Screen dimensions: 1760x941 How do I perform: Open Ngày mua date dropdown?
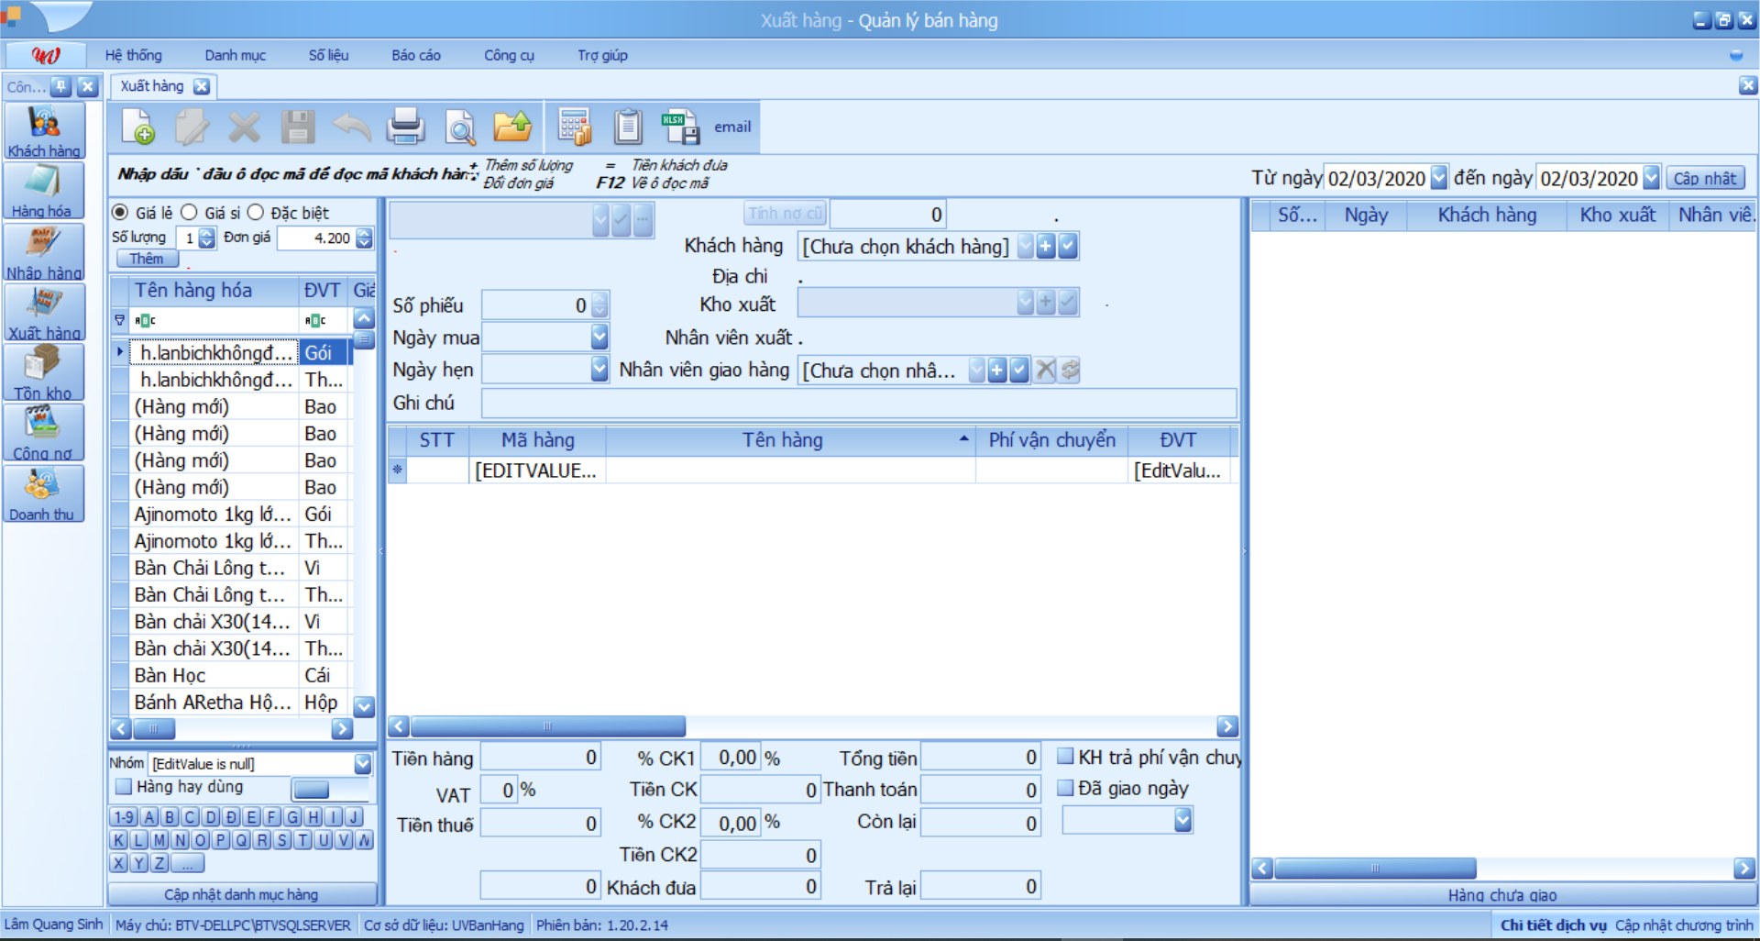click(x=599, y=337)
